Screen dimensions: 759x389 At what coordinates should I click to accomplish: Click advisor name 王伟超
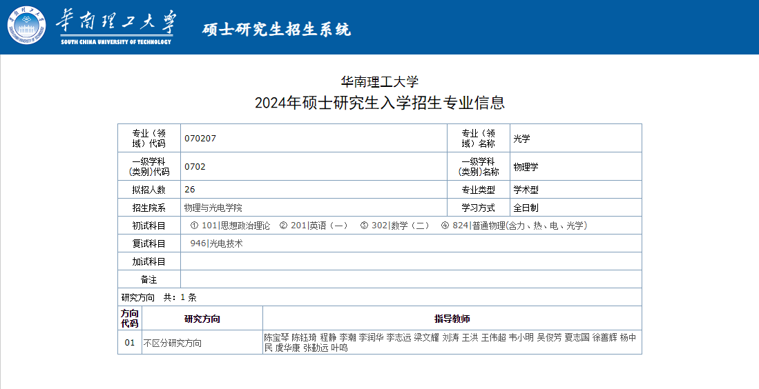(494, 337)
